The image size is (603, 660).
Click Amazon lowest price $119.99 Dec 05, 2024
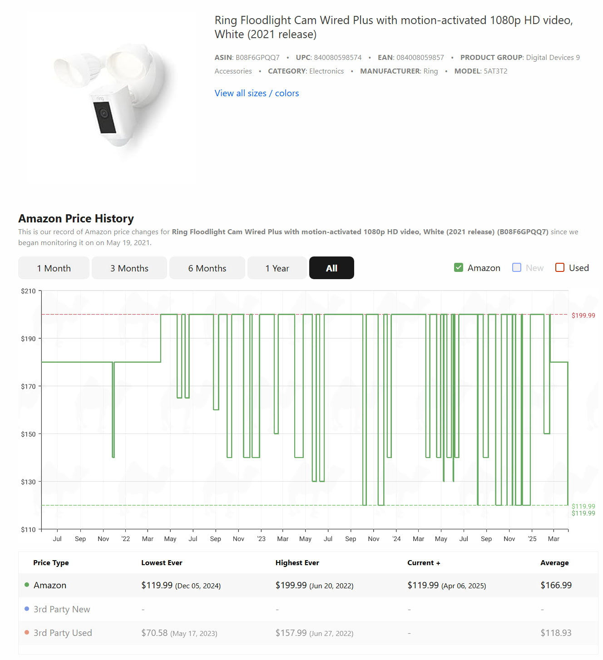tap(181, 585)
